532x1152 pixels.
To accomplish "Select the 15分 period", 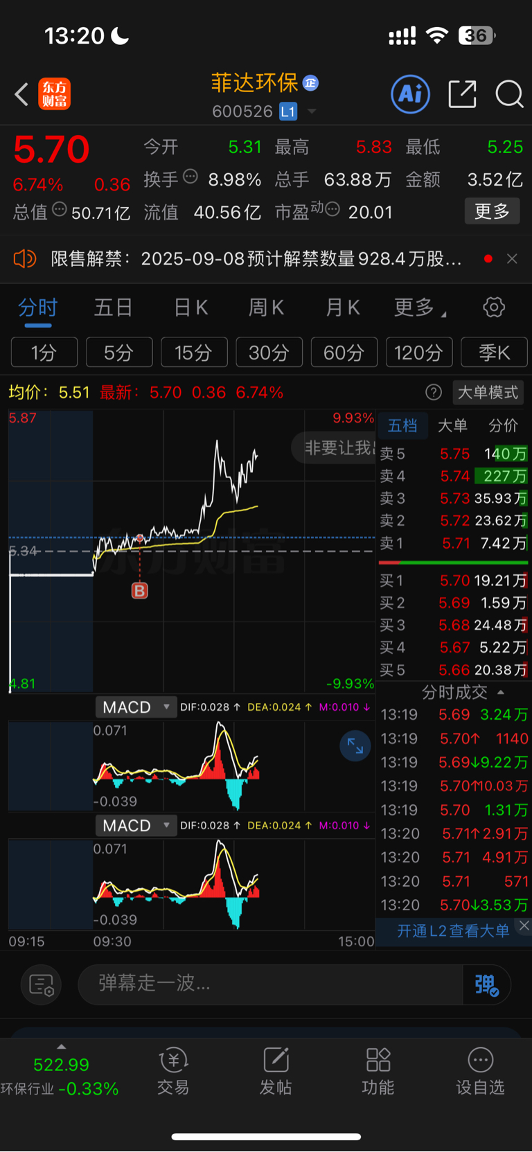I will 194,353.
